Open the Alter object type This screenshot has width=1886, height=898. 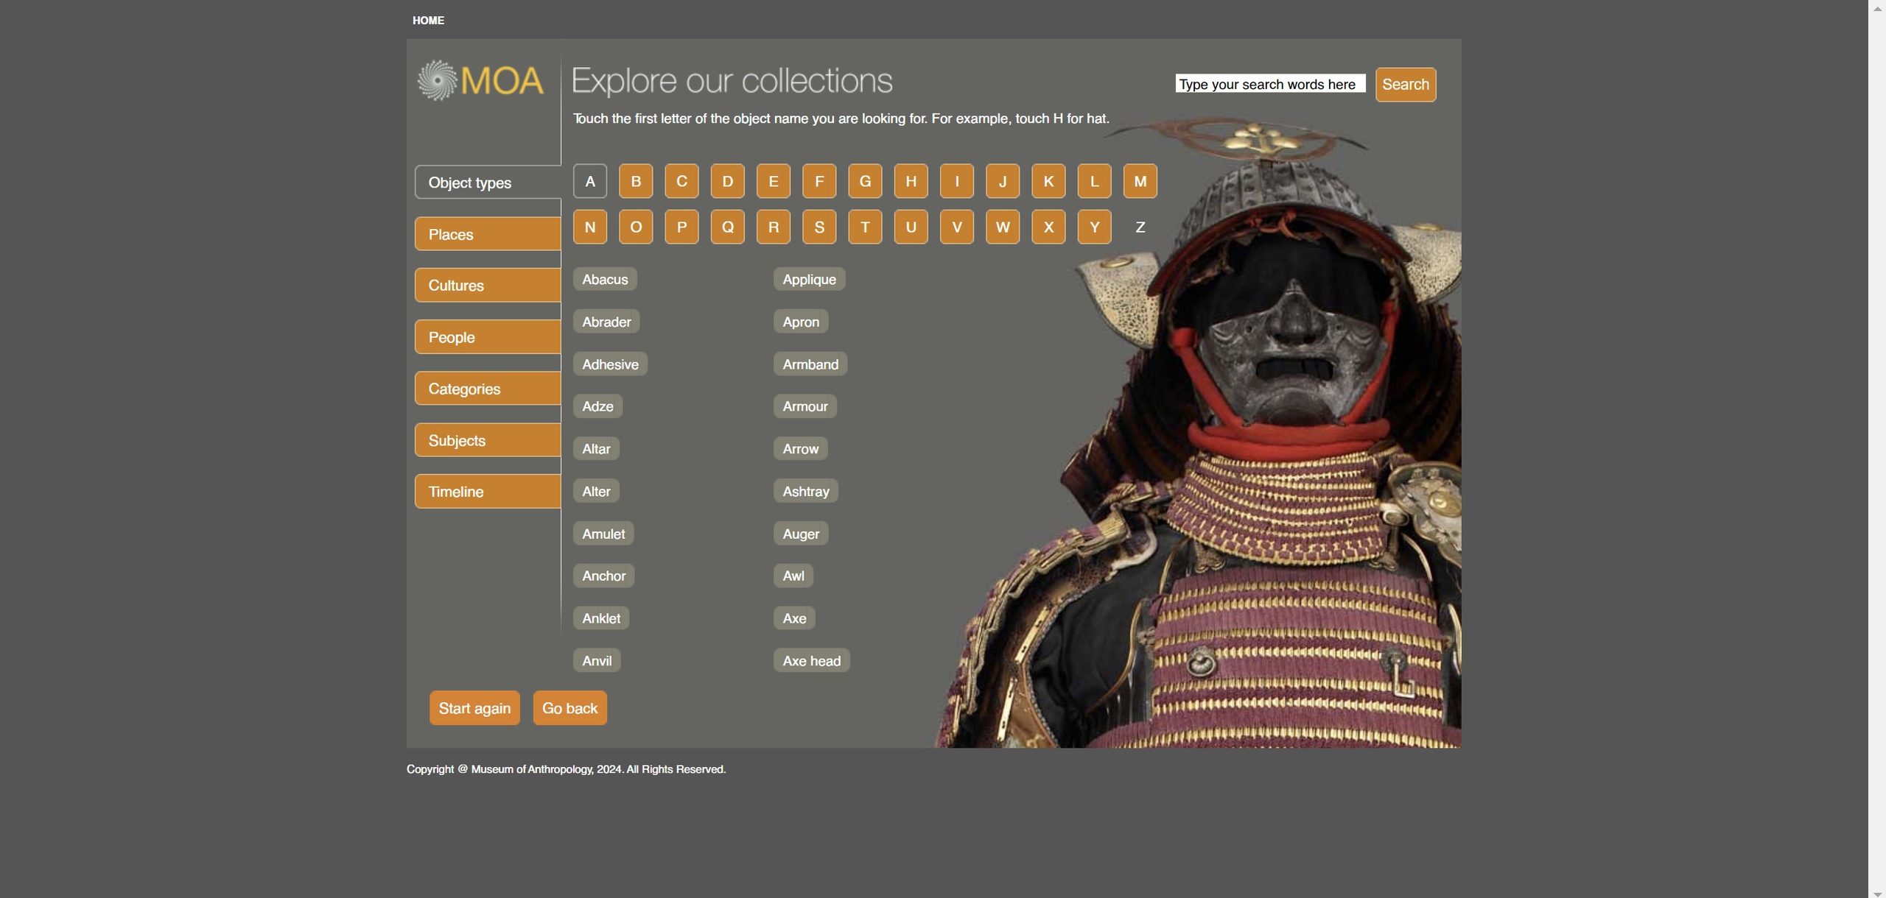tap(596, 491)
